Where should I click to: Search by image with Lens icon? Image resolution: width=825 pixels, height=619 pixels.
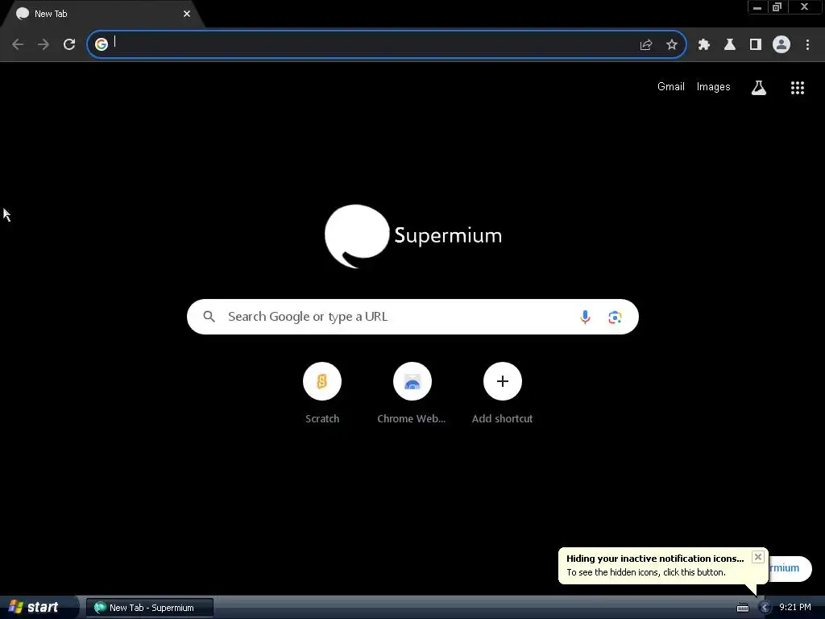pos(615,317)
